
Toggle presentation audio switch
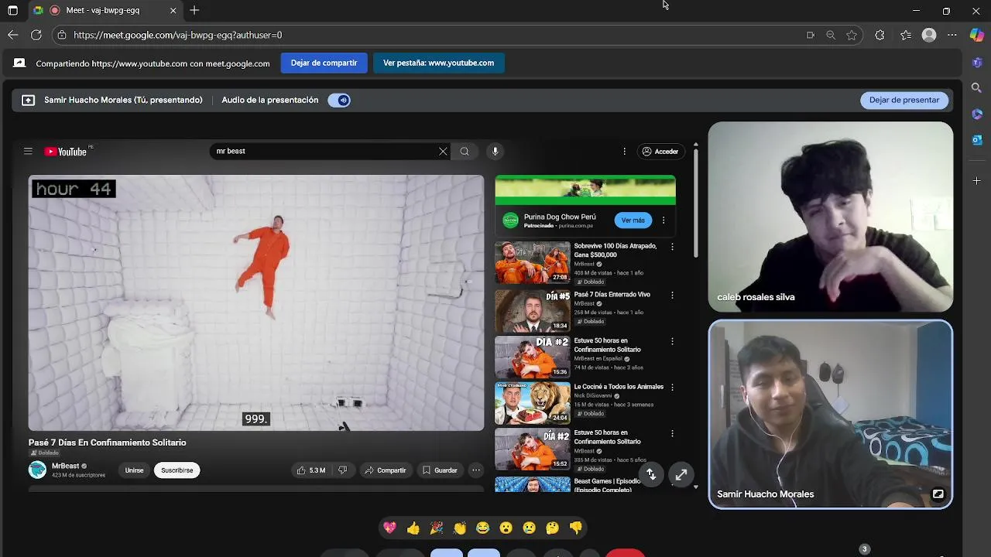click(x=339, y=100)
